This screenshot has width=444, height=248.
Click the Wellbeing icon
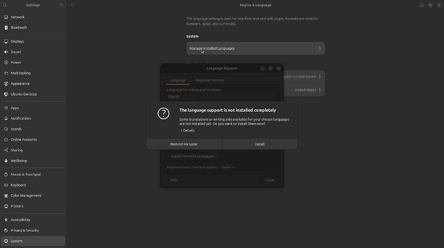pyautogui.click(x=6, y=161)
